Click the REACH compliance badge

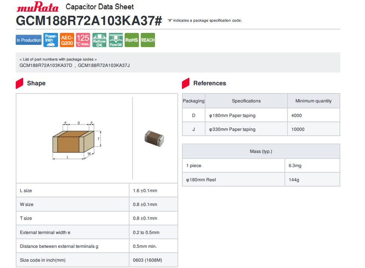148,40
